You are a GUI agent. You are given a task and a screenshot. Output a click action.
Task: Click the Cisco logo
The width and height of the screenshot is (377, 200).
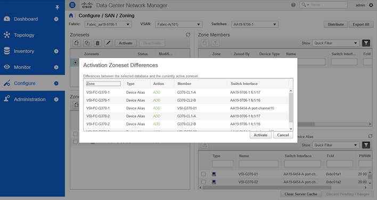[x=87, y=5]
